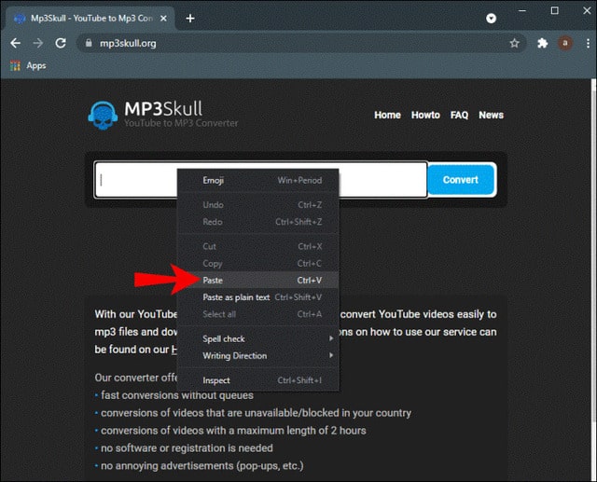597x482 pixels.
Task: Click the tab search dropdown circle icon
Action: click(x=492, y=19)
